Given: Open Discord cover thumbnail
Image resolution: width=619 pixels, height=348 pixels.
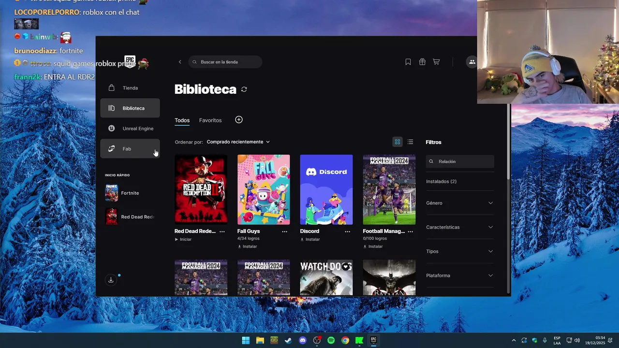Looking at the screenshot, I should coord(326,189).
